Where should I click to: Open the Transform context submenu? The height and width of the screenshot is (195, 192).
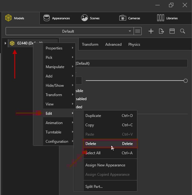tap(59, 95)
